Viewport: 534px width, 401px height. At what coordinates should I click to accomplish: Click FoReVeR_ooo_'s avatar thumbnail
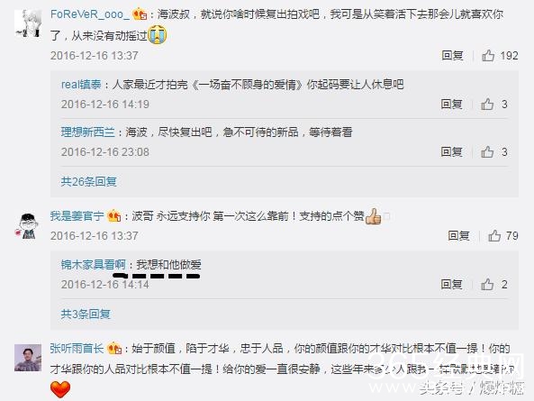(28, 23)
